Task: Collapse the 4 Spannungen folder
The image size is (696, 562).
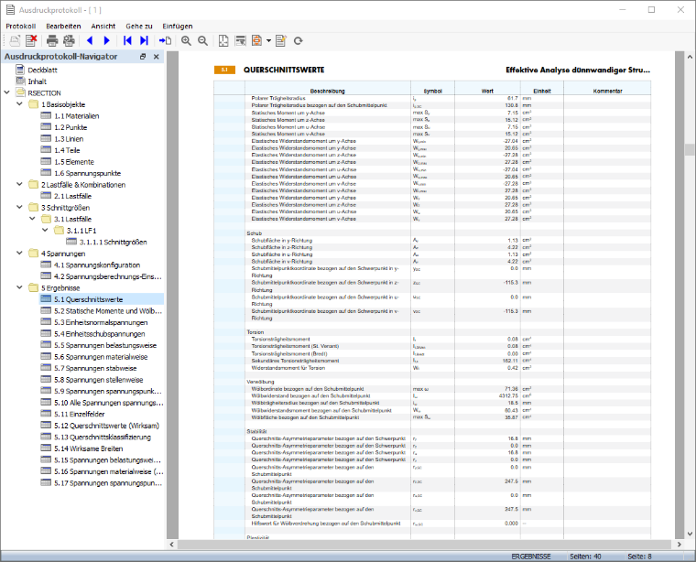Action: click(19, 254)
